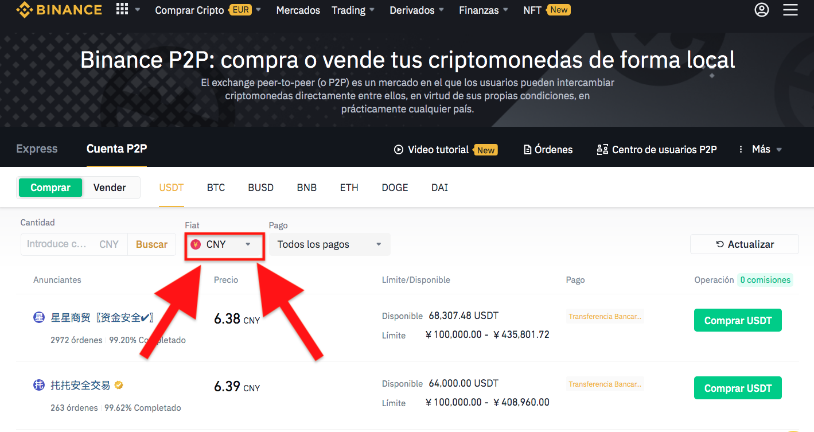
Task: Open Comprar Cripto dropdown menu
Action: (208, 10)
